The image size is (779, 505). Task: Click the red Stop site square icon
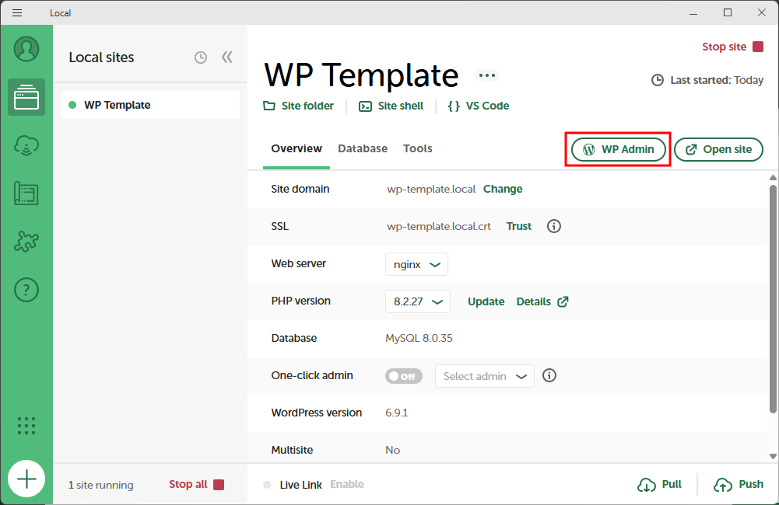coord(758,47)
